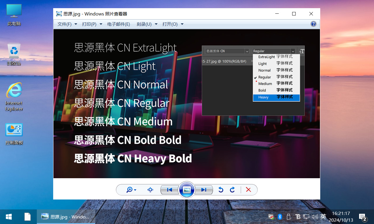Open the volume speaker tray icon
Screen dimensions: 374x224
pyautogui.click(x=315, y=217)
